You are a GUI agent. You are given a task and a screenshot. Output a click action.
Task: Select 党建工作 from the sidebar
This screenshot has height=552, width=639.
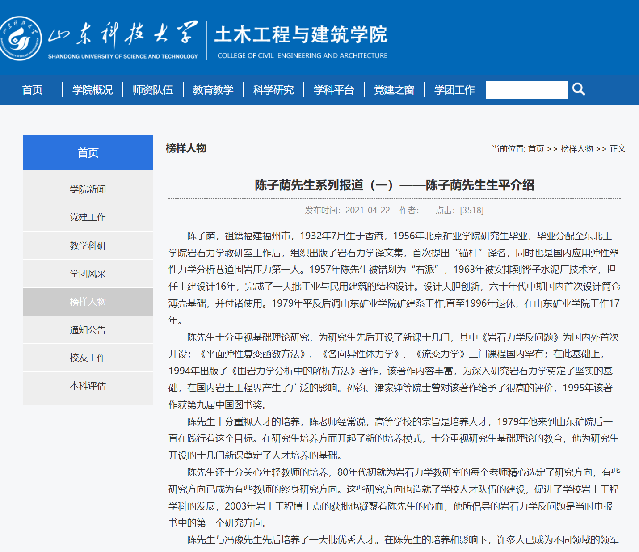88,217
